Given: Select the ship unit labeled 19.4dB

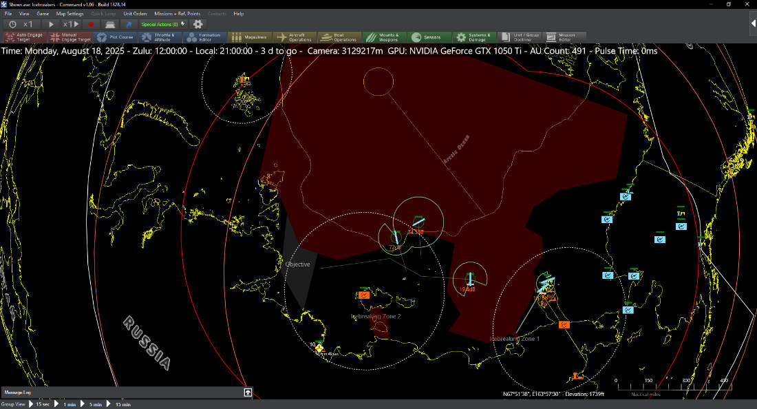Looking at the screenshot, I should click(x=470, y=279).
